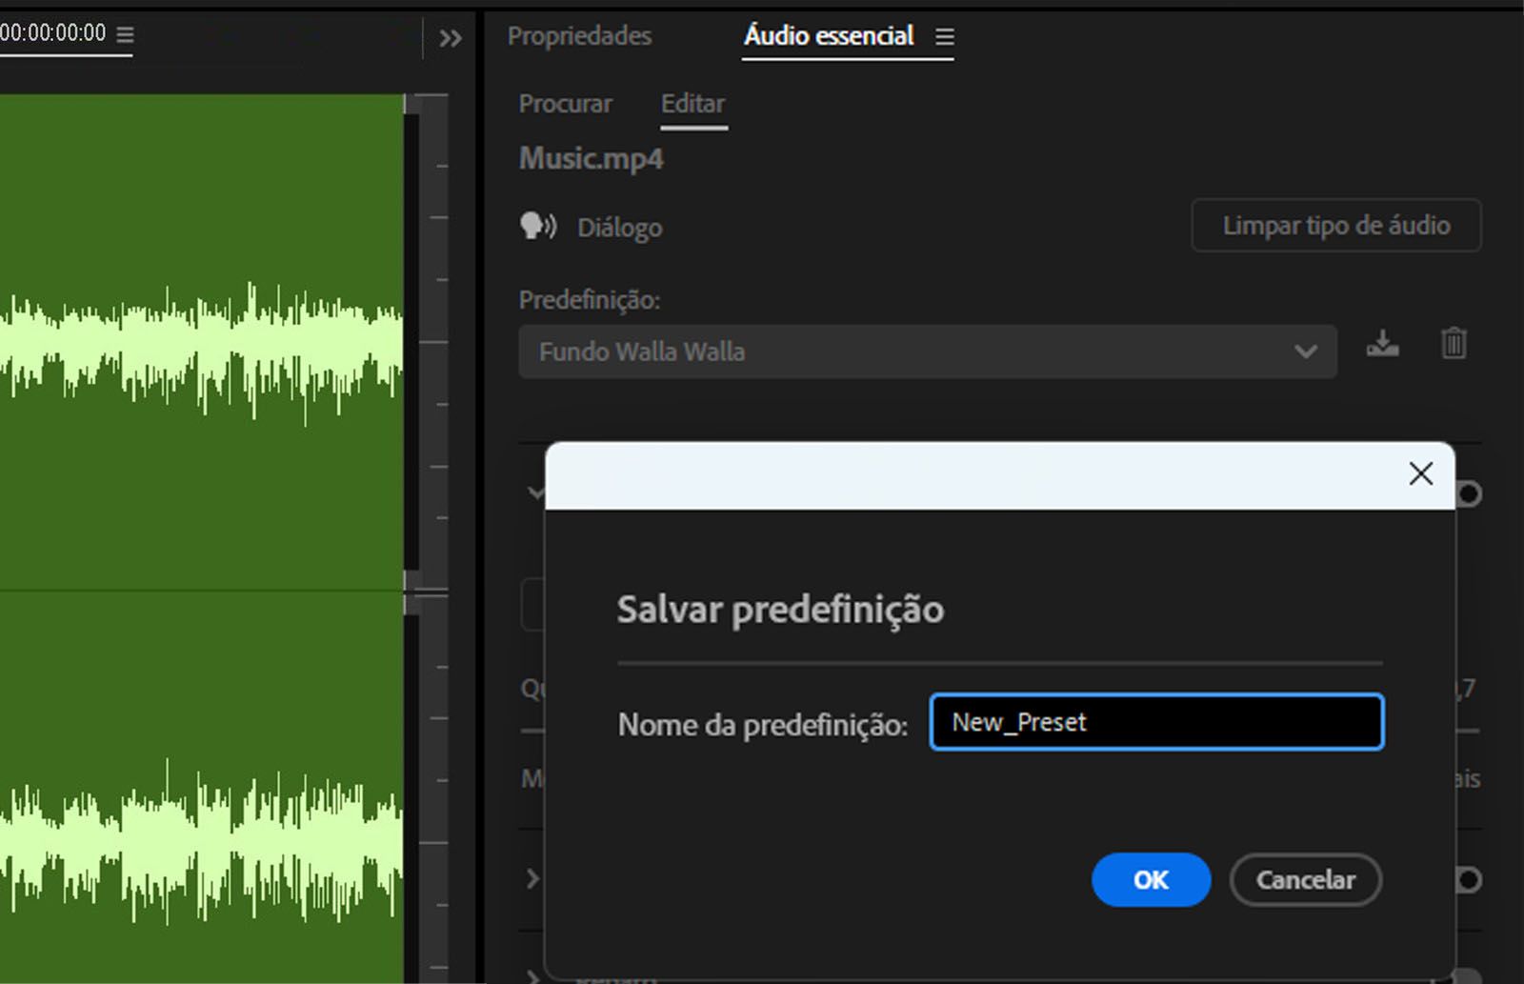The height and width of the screenshot is (984, 1524).
Task: Click the OK button to save preset
Action: click(x=1151, y=880)
